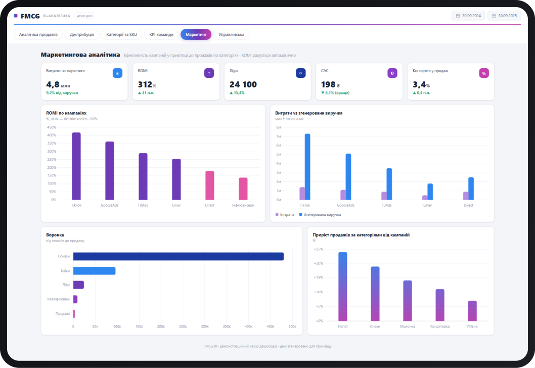Click the pink percent conversion icon
The image size is (535, 368).
tap(484, 73)
